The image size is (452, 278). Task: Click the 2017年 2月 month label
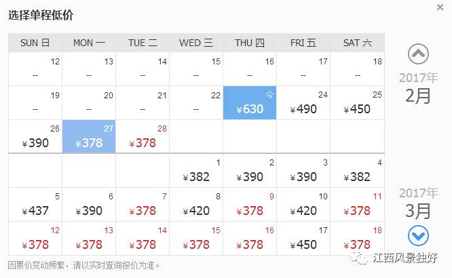418,89
